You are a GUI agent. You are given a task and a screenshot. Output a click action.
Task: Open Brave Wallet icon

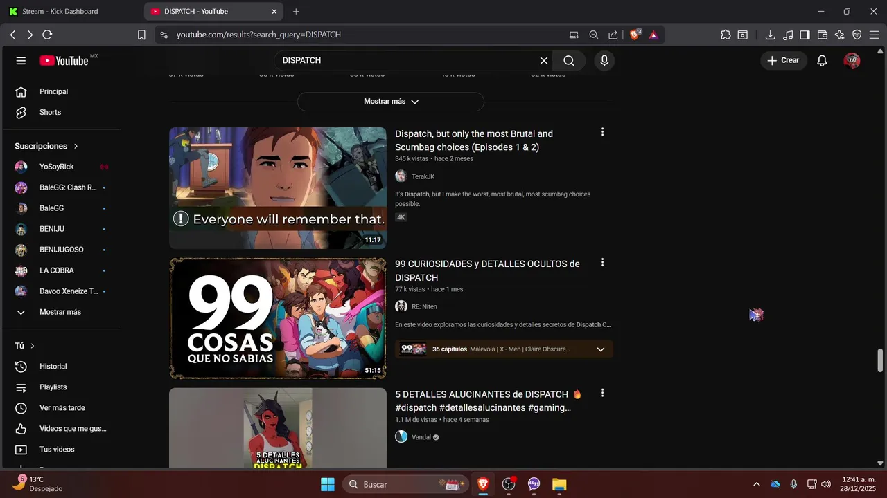[x=823, y=35]
